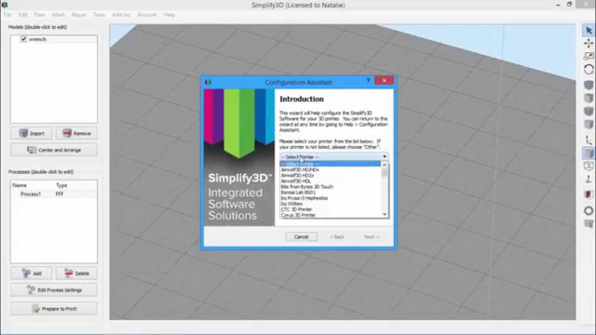The image size is (596, 335).
Task: Enable wireframe cube rendering icon
Action: pos(589,166)
